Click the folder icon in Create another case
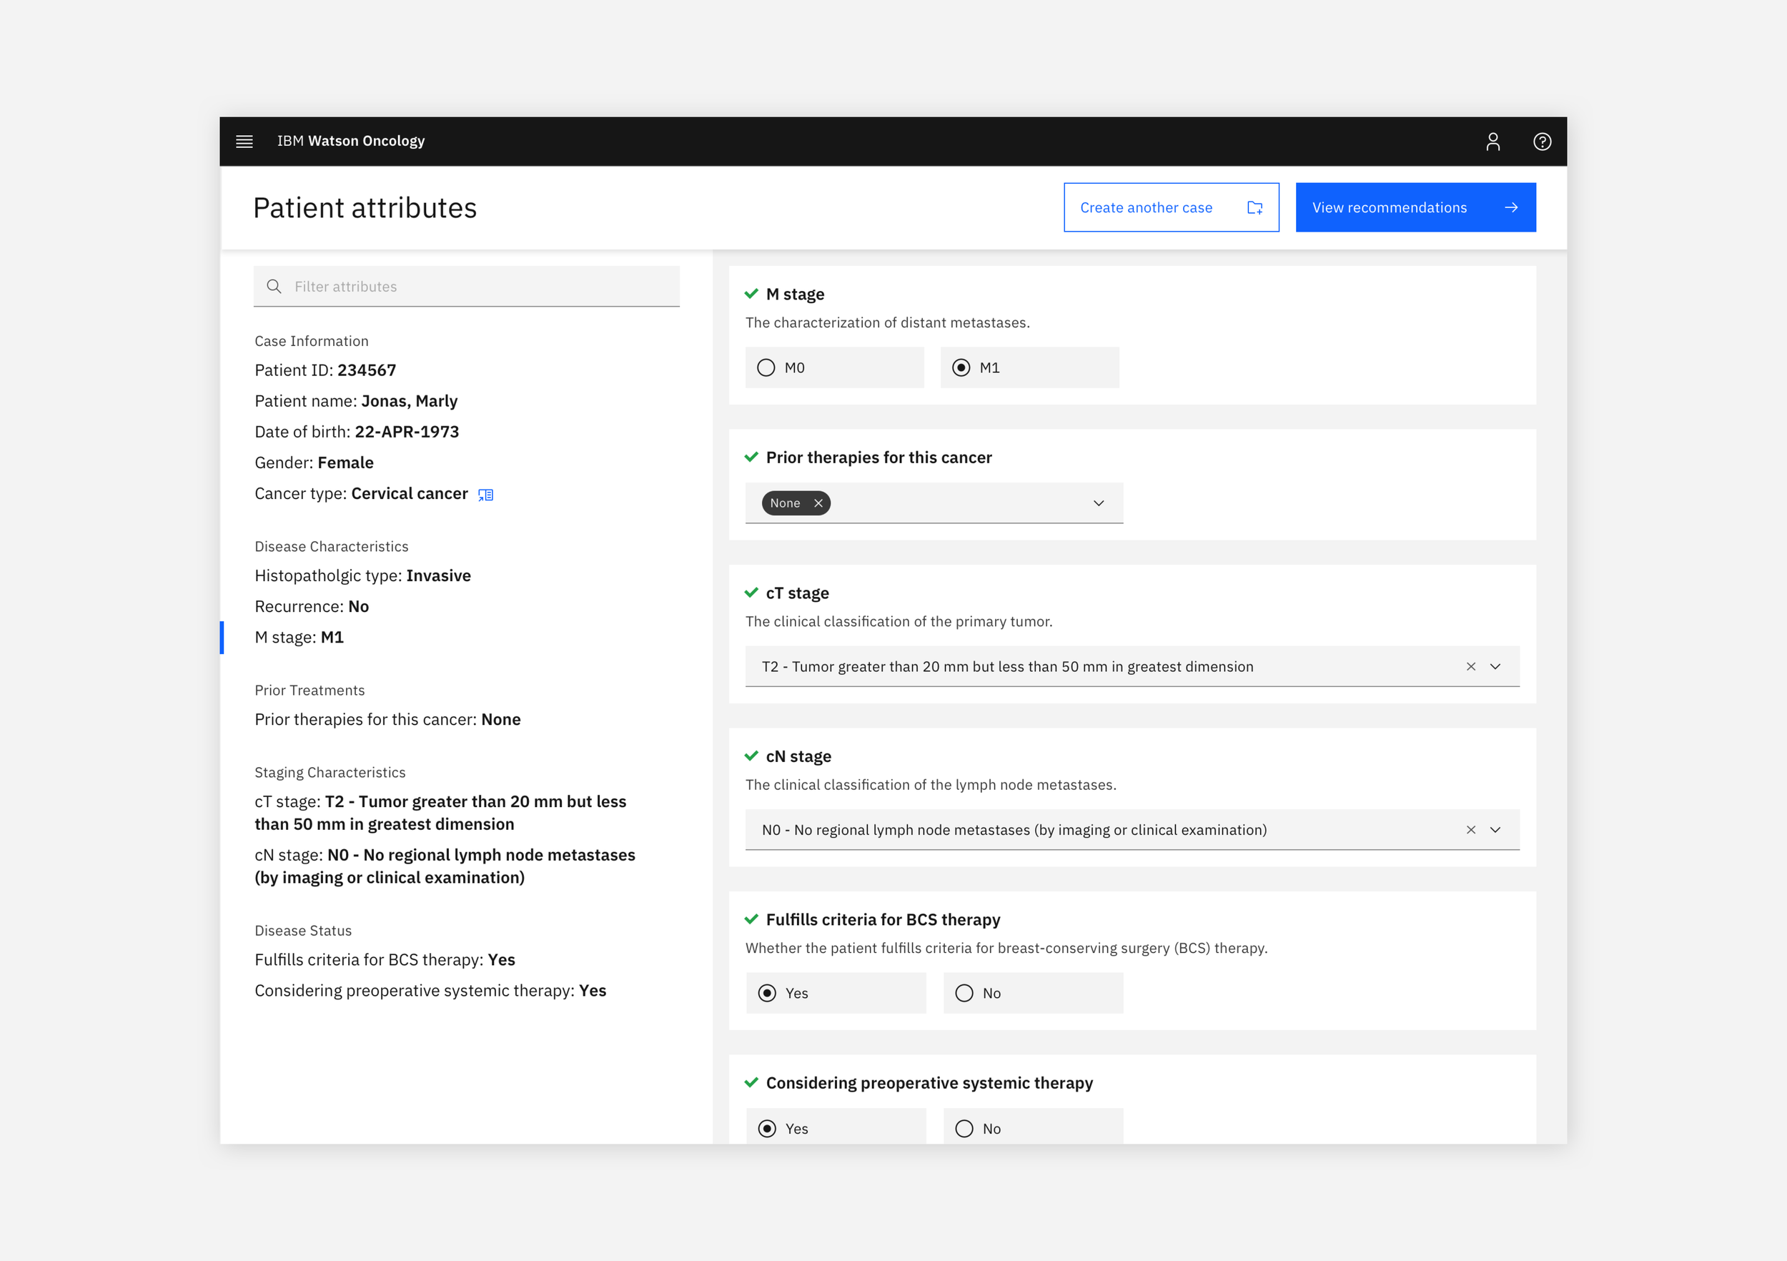1787x1261 pixels. pyautogui.click(x=1254, y=208)
